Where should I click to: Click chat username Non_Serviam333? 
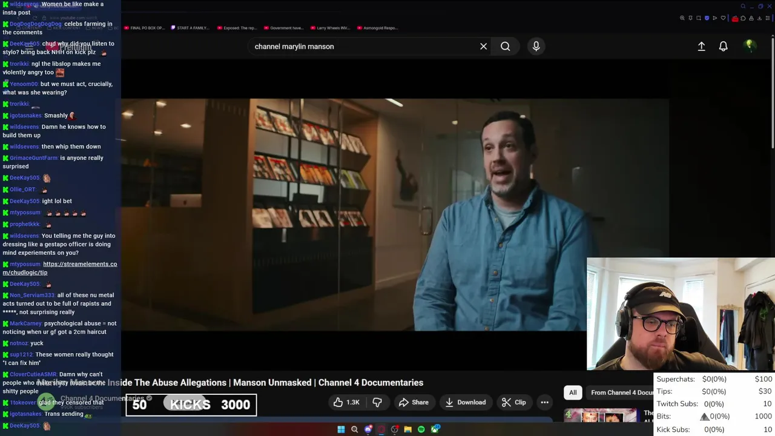click(32, 295)
